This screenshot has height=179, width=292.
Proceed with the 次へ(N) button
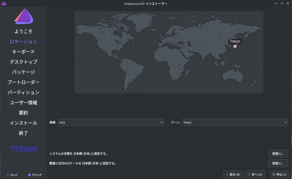(255, 174)
